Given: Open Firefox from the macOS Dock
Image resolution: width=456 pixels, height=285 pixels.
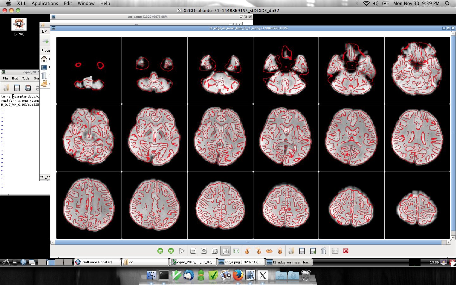Looking at the screenshot, I should [x=238, y=275].
